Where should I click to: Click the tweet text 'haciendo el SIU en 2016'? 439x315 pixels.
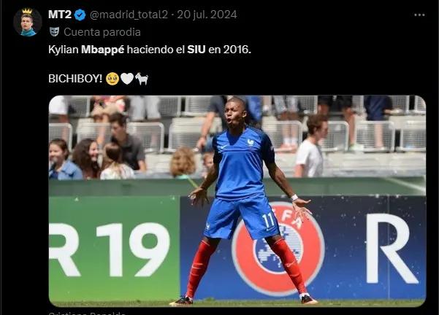[189, 50]
